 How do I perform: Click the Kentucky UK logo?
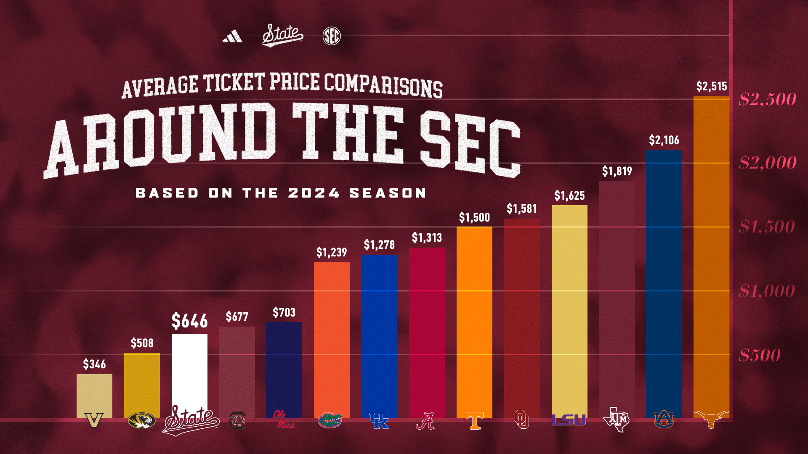click(x=379, y=421)
